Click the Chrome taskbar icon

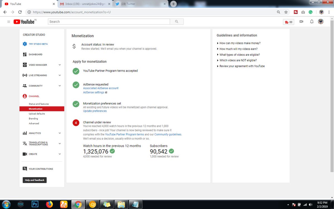tap(78, 204)
